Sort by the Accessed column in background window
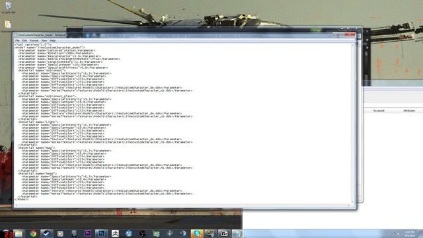The width and height of the screenshot is (423, 238). coord(379,110)
